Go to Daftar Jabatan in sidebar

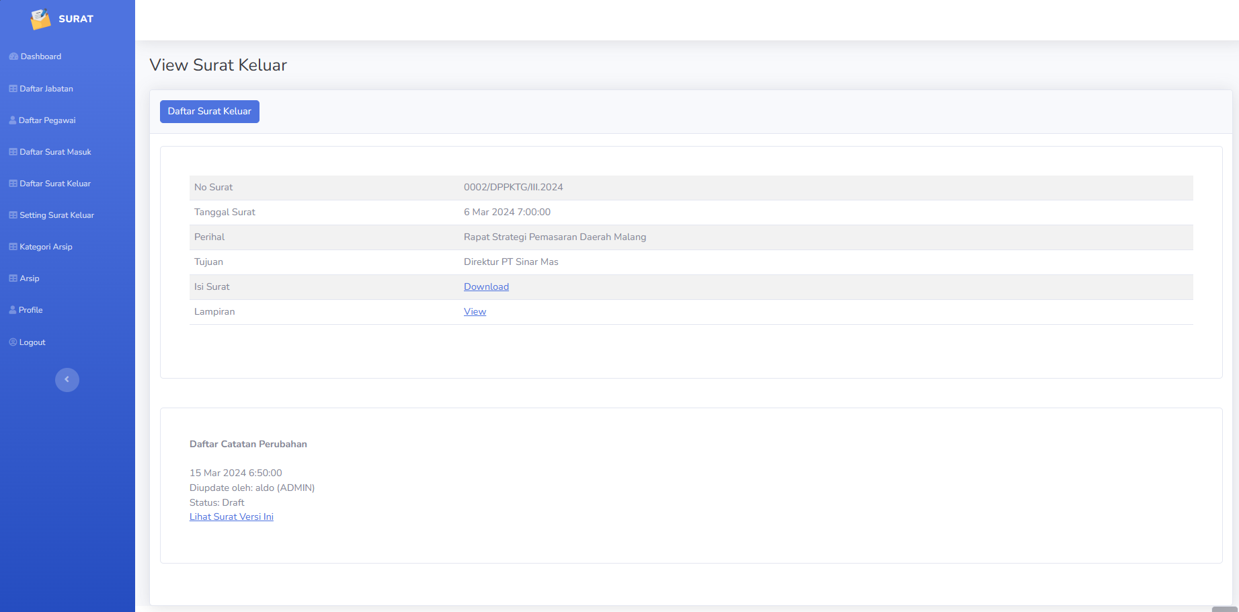point(46,89)
